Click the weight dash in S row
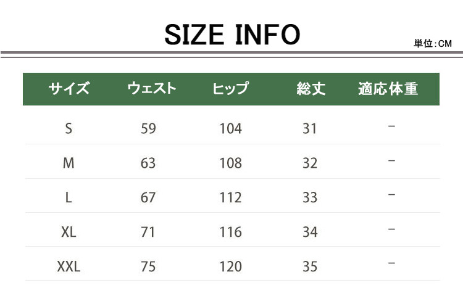The image size is (463, 301). click(391, 126)
